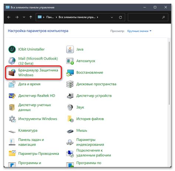The image size is (175, 171).
Task: Go back with the left arrow
Action: pos(9,17)
